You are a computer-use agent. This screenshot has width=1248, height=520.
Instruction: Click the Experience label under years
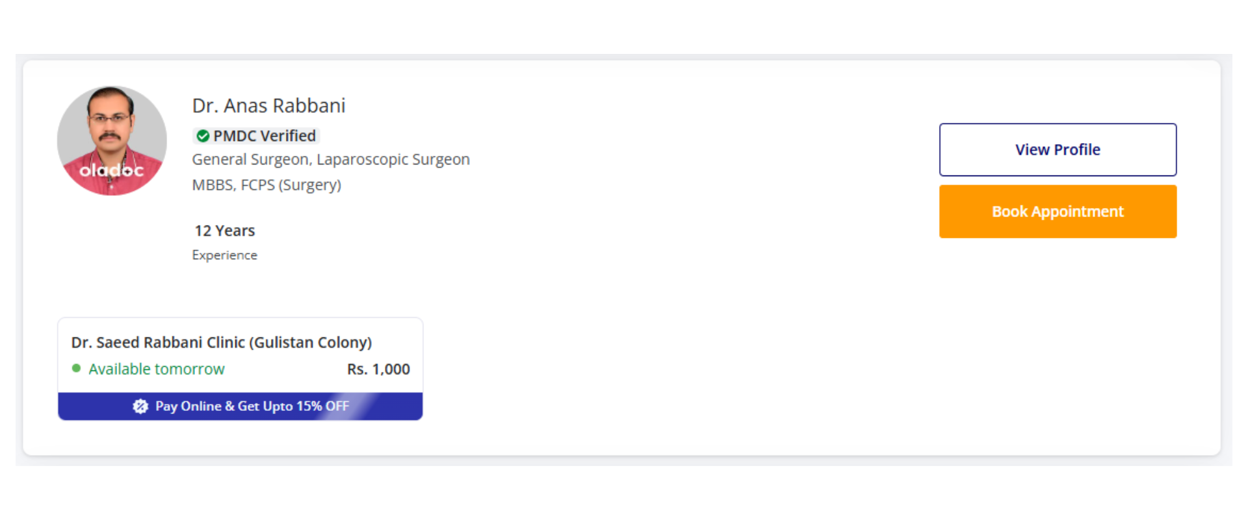[x=224, y=255]
